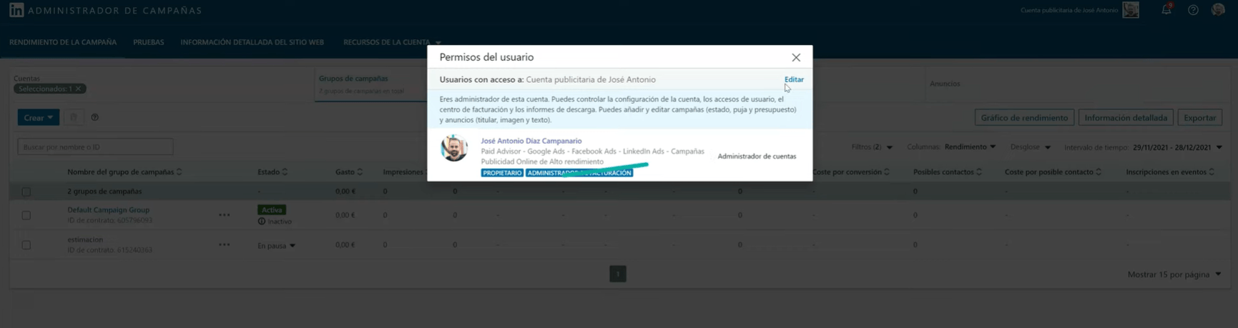The width and height of the screenshot is (1238, 328).
Task: Click the help icon next to trash button
Action: click(x=94, y=117)
